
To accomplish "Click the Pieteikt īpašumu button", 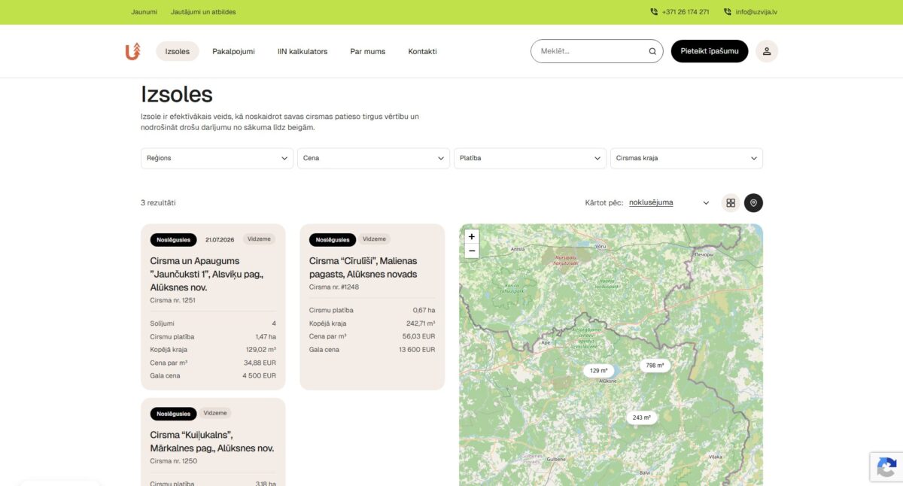I will [710, 51].
